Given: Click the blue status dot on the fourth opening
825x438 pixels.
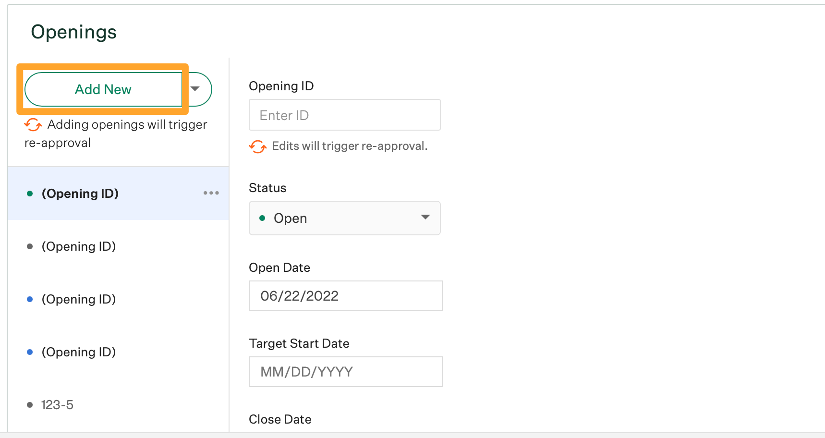Looking at the screenshot, I should click(x=30, y=352).
